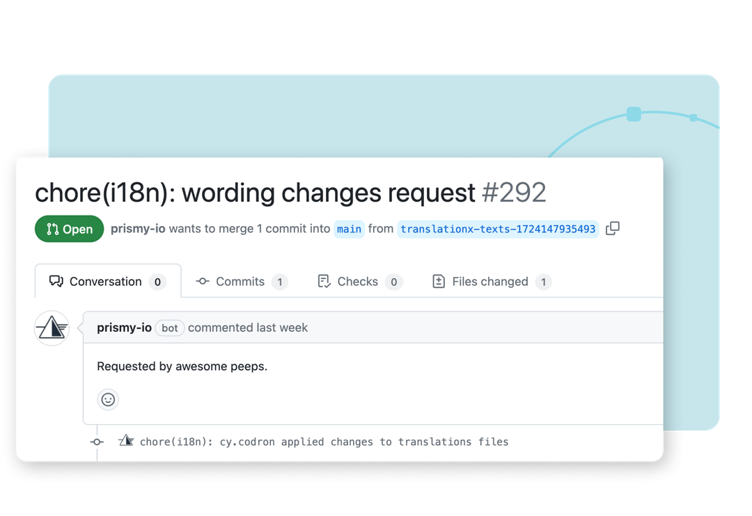Open the Commits tab
Screen dimensions: 752x516
pyautogui.click(x=241, y=282)
